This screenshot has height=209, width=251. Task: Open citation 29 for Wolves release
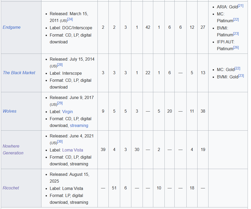point(60,103)
